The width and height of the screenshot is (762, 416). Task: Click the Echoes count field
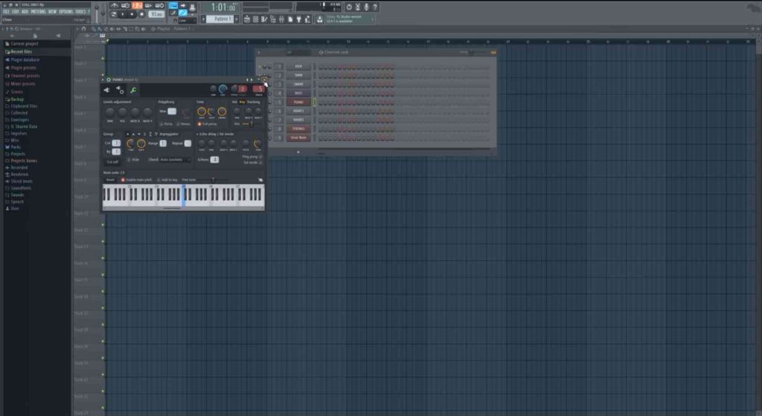pyautogui.click(x=214, y=160)
